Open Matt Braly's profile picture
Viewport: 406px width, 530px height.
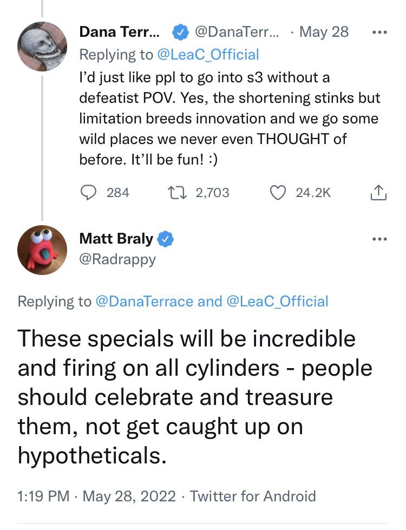[42, 250]
